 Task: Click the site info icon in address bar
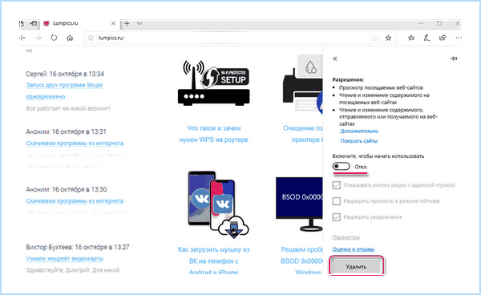[91, 38]
